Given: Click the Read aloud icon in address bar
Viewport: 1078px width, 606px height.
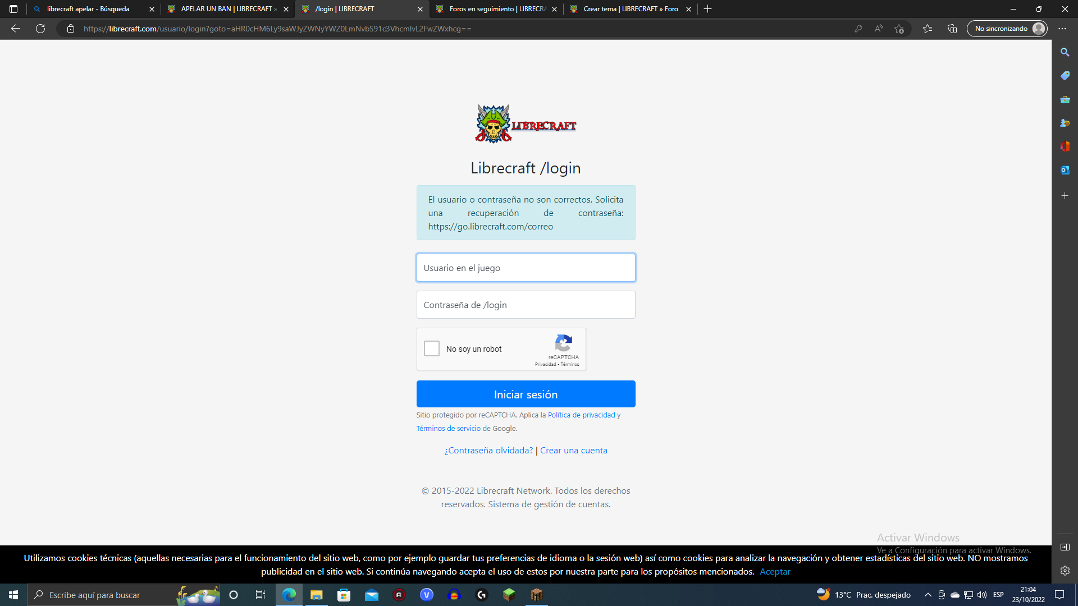Looking at the screenshot, I should pyautogui.click(x=879, y=29).
